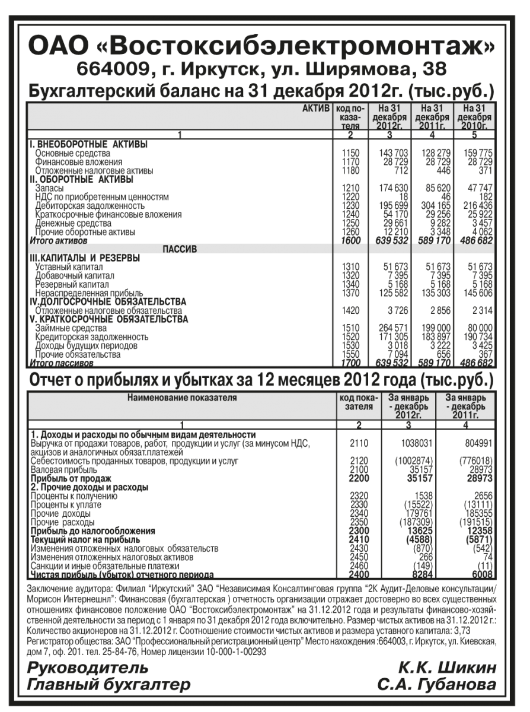Click the «Главный бухгалтер» label
This screenshot has width=530, height=712.
(x=108, y=686)
